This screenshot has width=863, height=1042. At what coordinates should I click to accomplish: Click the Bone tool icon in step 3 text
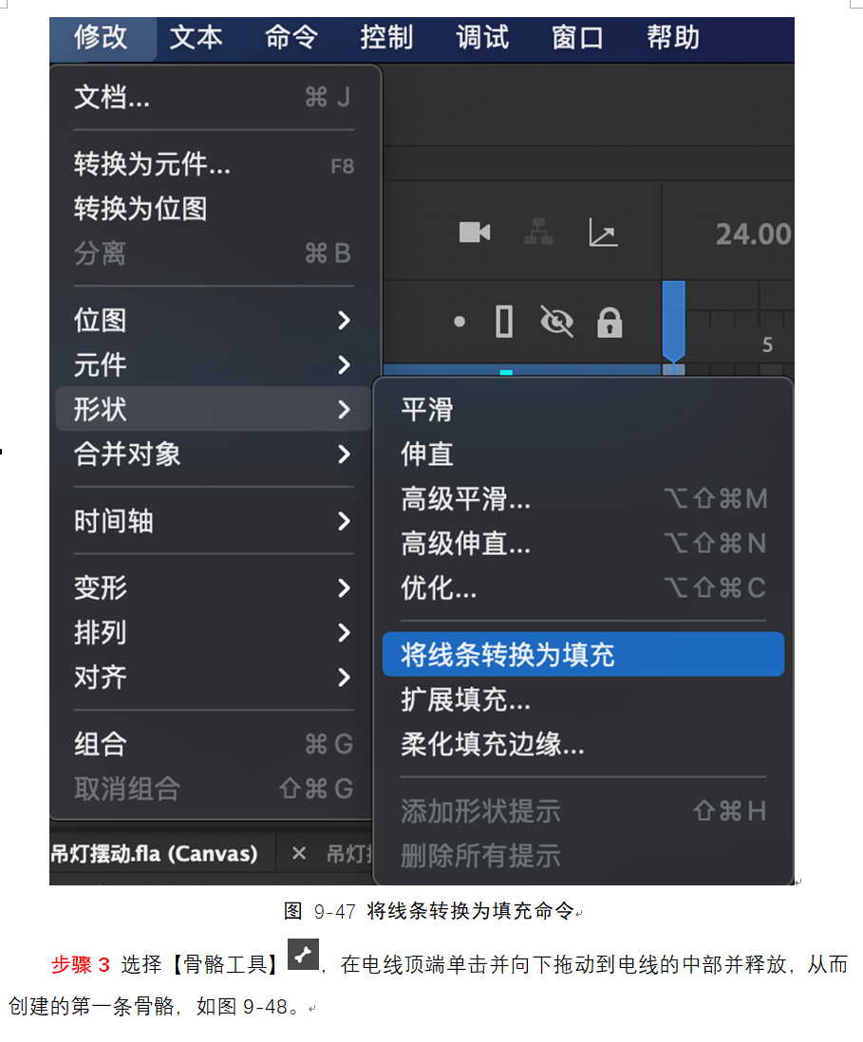click(303, 955)
